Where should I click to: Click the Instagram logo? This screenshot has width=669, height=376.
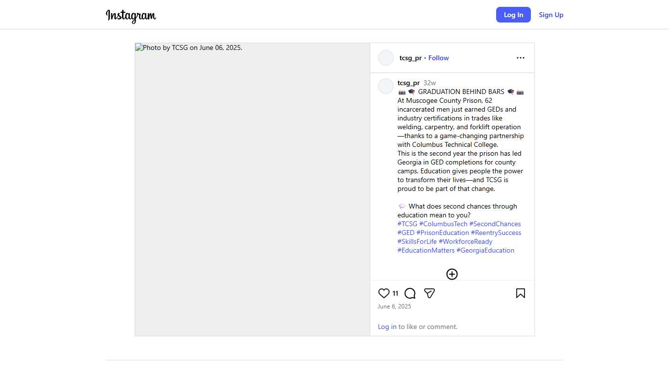[x=131, y=16]
